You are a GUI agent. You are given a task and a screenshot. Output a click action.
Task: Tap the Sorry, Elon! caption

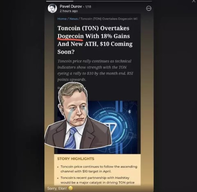[57, 188]
